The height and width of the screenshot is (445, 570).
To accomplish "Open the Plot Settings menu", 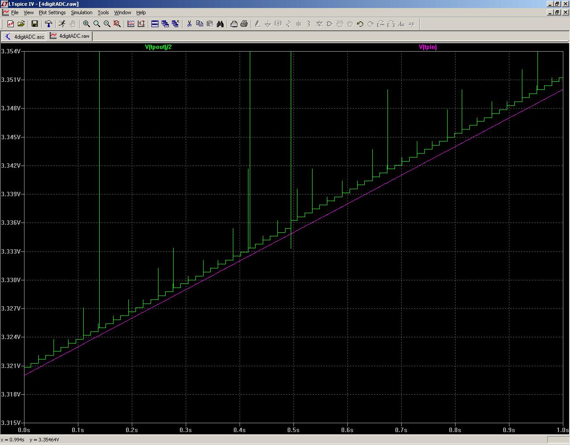I will pyautogui.click(x=52, y=12).
